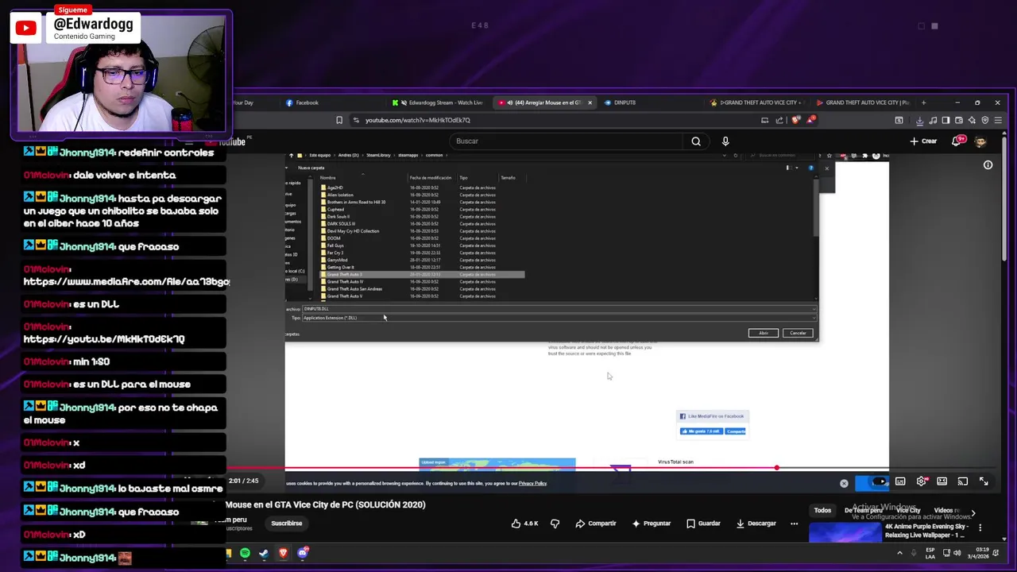The image size is (1017, 572).
Task: Select the Age2HD folder
Action: [334, 187]
